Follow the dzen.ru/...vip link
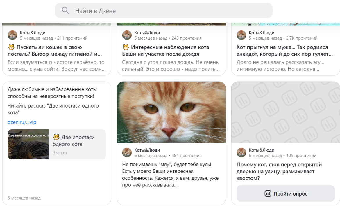This screenshot has width=340, height=206. (x=22, y=122)
